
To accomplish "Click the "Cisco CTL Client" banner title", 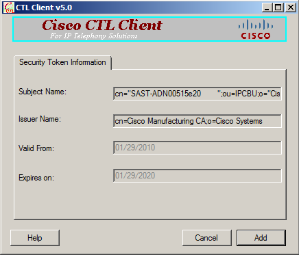I will 102,25.
